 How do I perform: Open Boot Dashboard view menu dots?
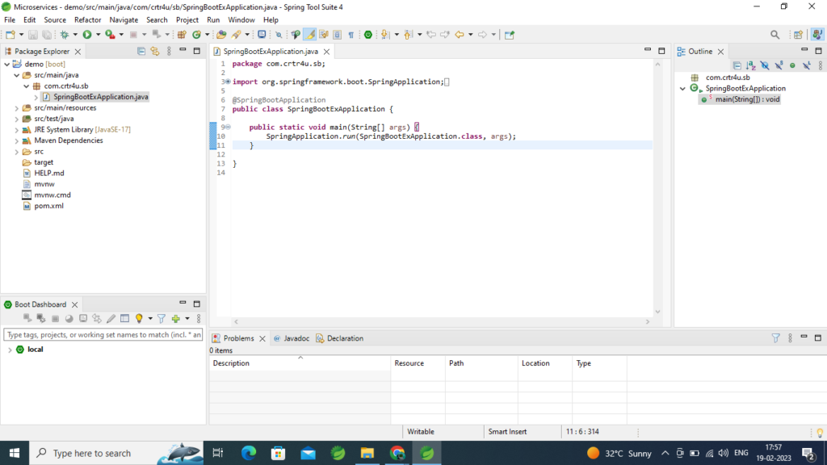pyautogui.click(x=199, y=318)
